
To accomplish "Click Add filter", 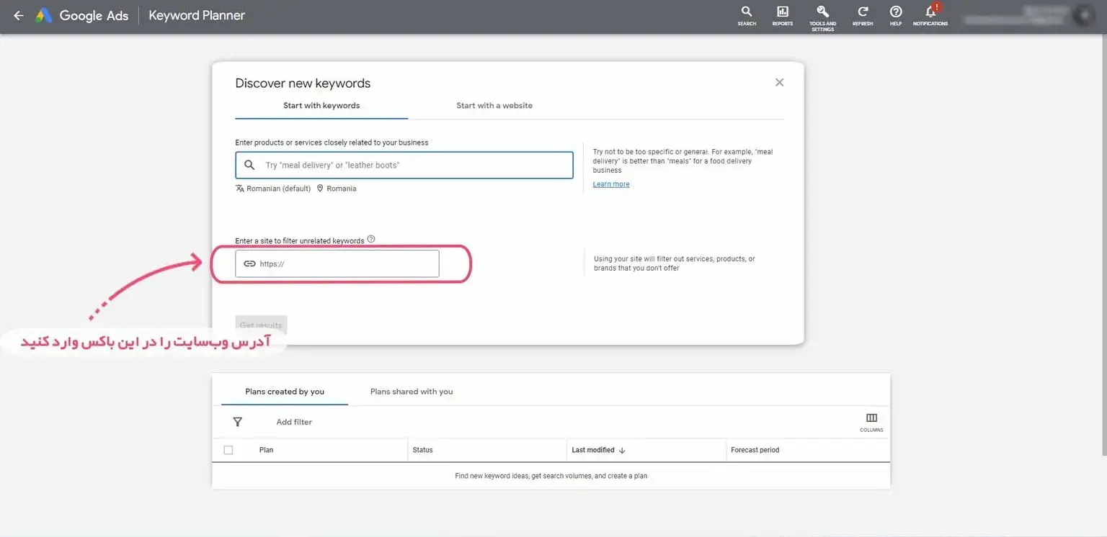I will pos(294,422).
